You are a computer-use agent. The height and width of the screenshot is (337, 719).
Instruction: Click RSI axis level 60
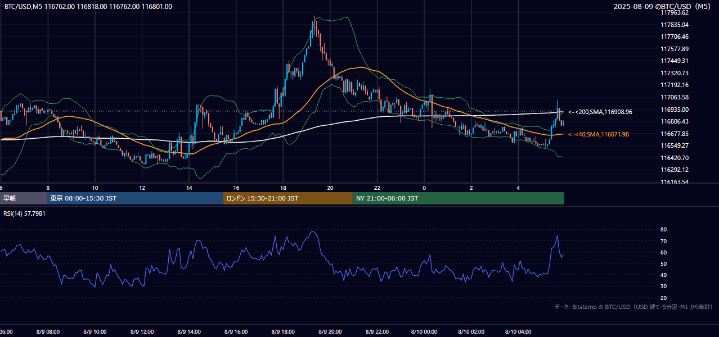664,252
